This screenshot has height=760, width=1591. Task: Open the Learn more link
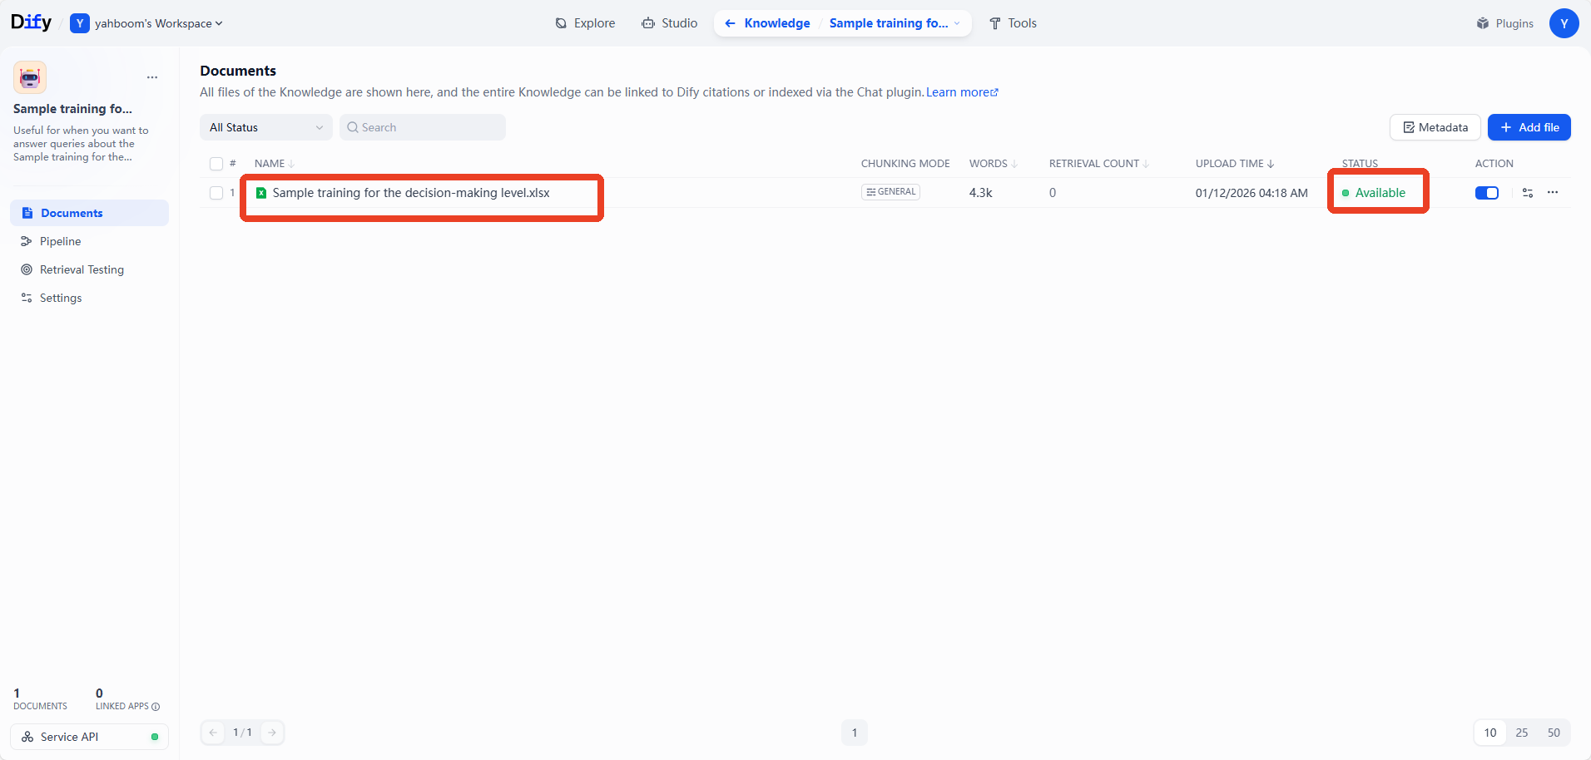pyautogui.click(x=962, y=92)
